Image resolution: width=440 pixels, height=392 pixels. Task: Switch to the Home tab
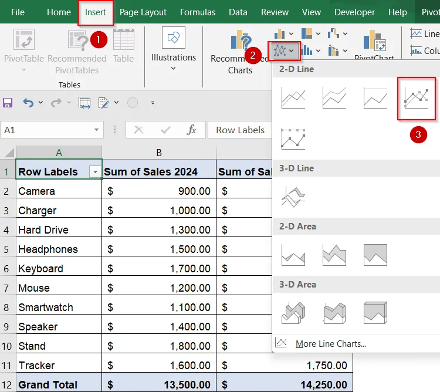59,12
